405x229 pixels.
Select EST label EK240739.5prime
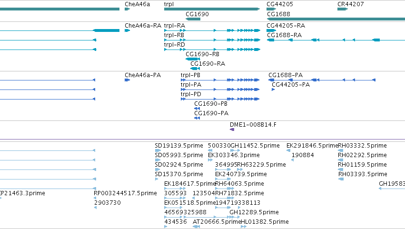click(241, 174)
